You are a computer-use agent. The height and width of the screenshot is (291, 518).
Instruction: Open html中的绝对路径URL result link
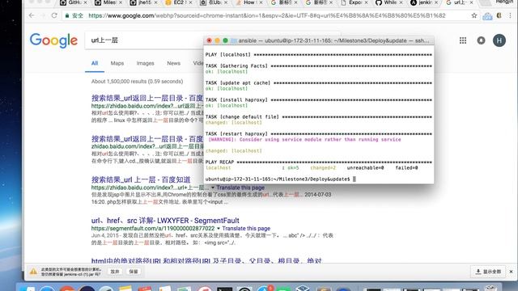click(206, 260)
